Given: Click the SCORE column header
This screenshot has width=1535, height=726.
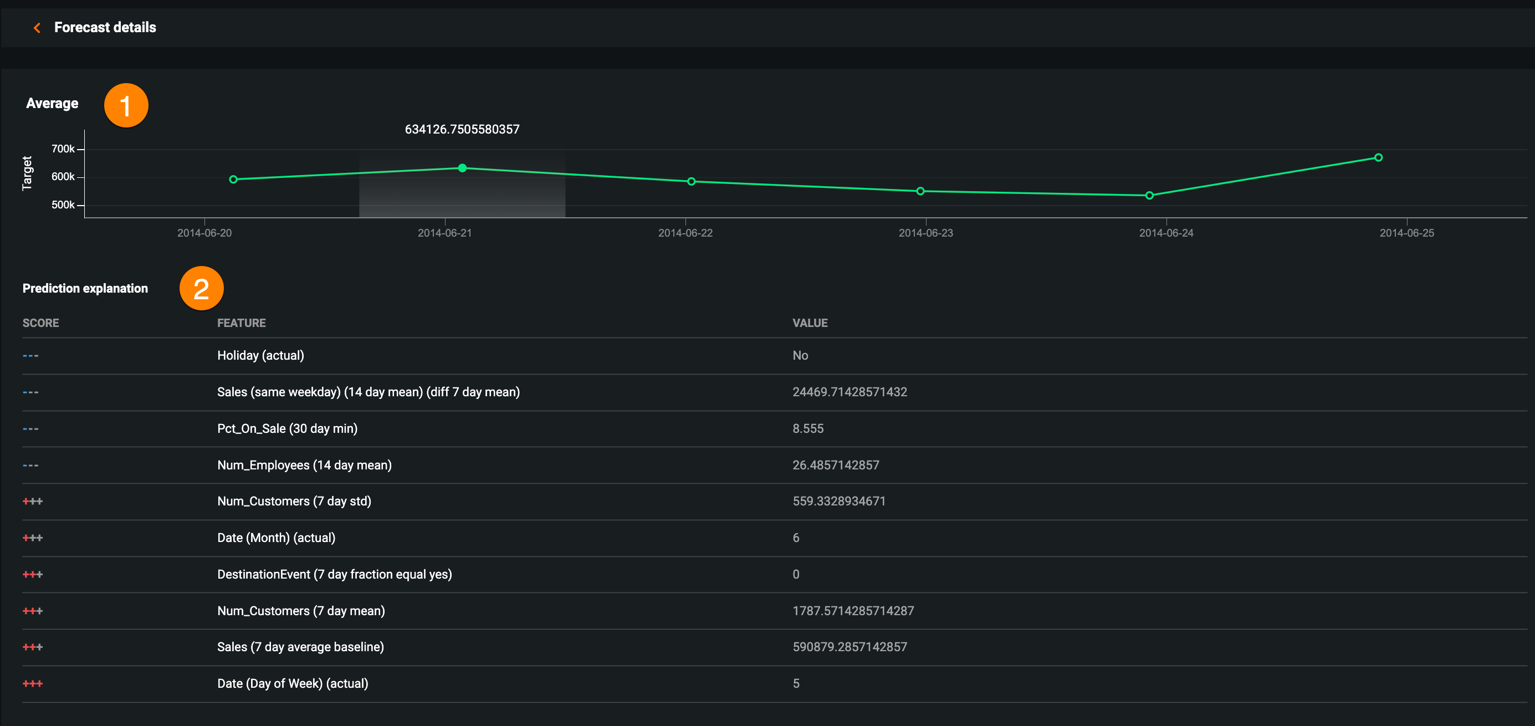Looking at the screenshot, I should pyautogui.click(x=40, y=323).
